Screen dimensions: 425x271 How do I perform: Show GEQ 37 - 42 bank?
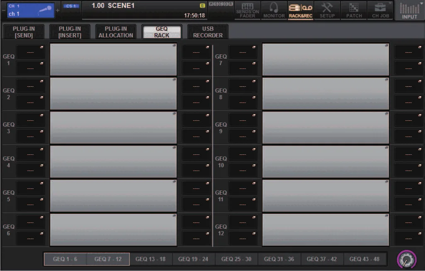pos(322,259)
